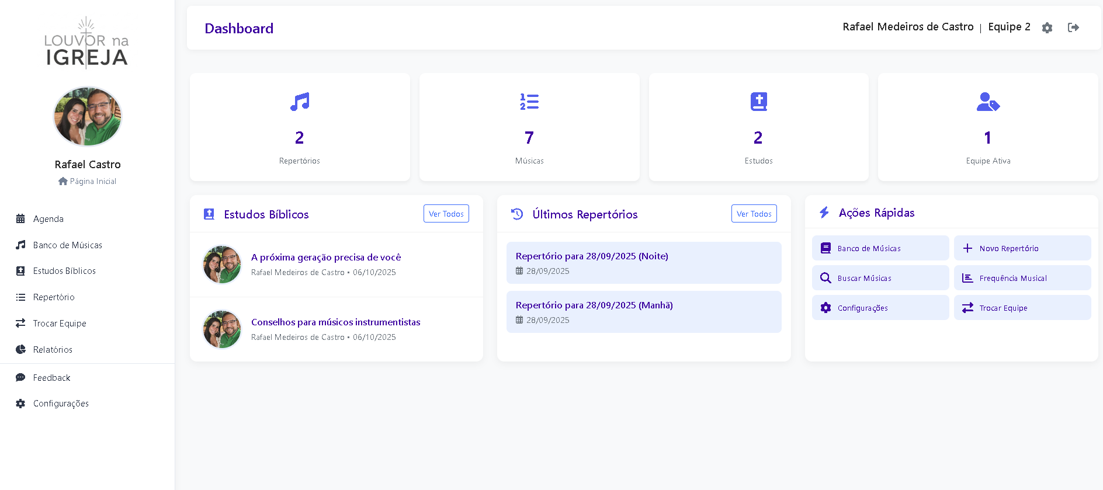1103x490 pixels.
Task: Click the Louvor na Igreja logo
Action: [86, 43]
